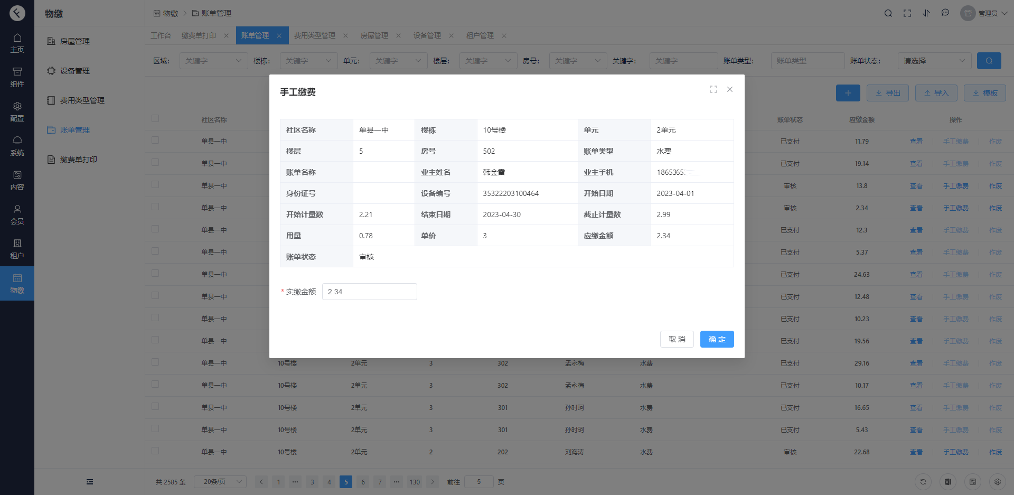The width and height of the screenshot is (1014, 495).
Task: Close the 手工缴费 dialog
Action: [x=730, y=89]
